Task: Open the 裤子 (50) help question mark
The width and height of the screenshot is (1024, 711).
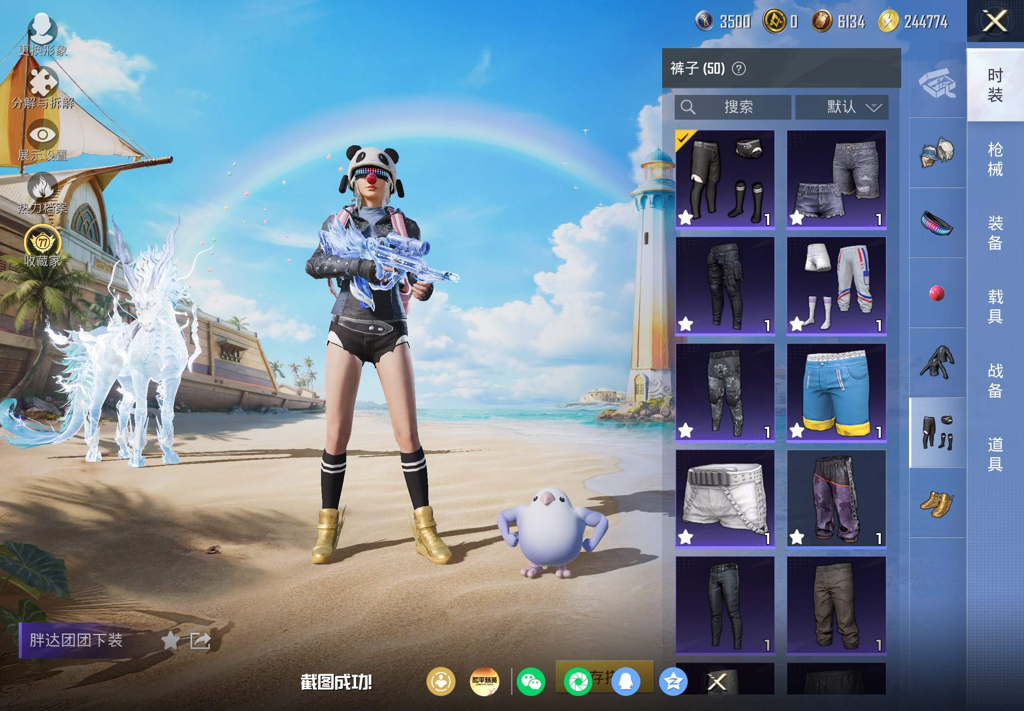Action: (x=738, y=68)
